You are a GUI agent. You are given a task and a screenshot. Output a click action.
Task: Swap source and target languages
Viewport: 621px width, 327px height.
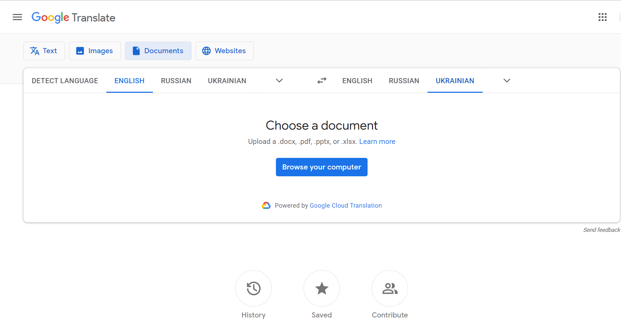tap(322, 80)
